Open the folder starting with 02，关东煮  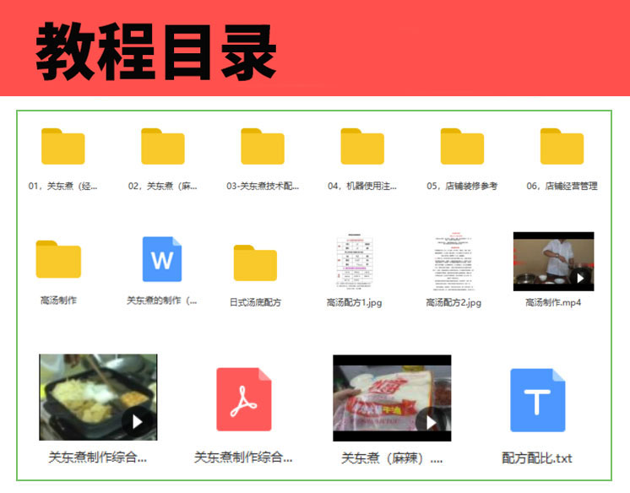[163, 147]
